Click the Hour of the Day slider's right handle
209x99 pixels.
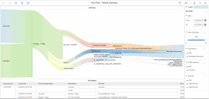[x=206, y=40]
